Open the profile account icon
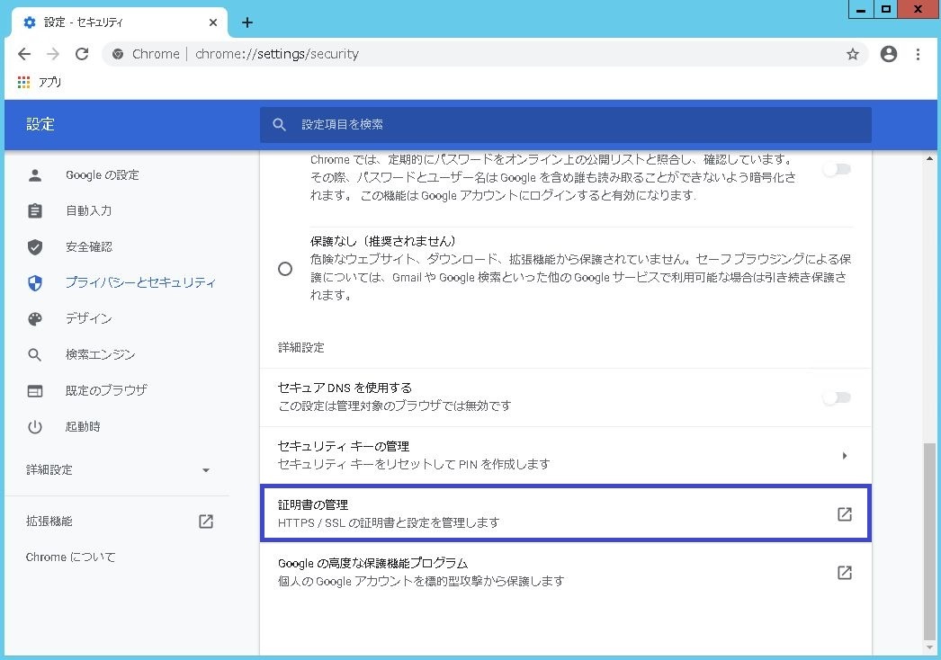Image resolution: width=941 pixels, height=660 pixels. click(x=888, y=54)
